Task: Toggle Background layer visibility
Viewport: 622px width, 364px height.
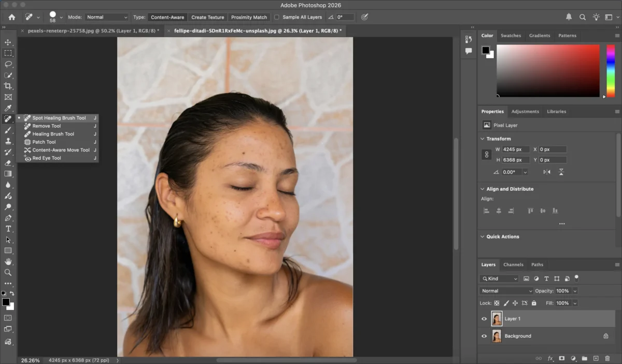Action: point(484,336)
